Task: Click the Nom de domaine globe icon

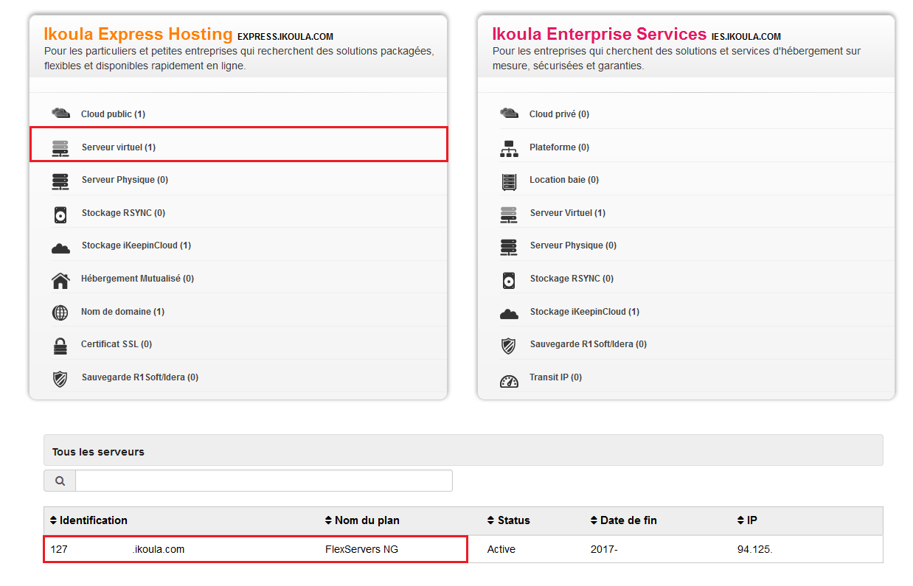Action: (60, 313)
